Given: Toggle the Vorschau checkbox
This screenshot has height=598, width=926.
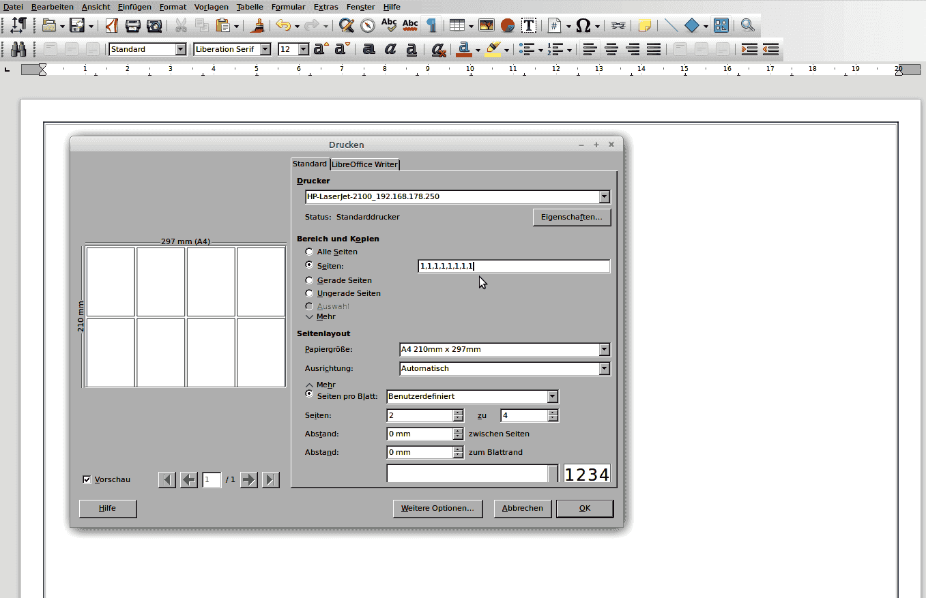Looking at the screenshot, I should point(87,479).
